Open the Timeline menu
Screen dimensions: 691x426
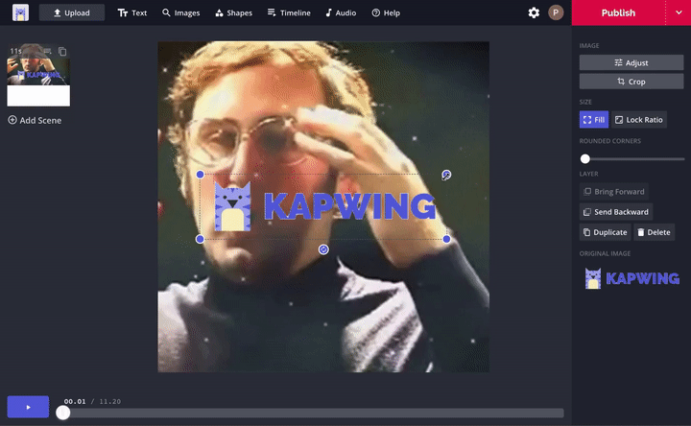click(x=289, y=13)
